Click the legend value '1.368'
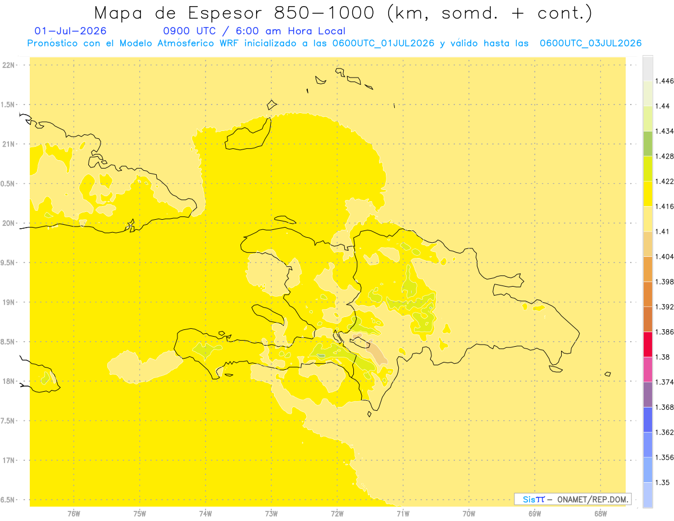Viewport: 674px width, 521px height. pyautogui.click(x=664, y=407)
